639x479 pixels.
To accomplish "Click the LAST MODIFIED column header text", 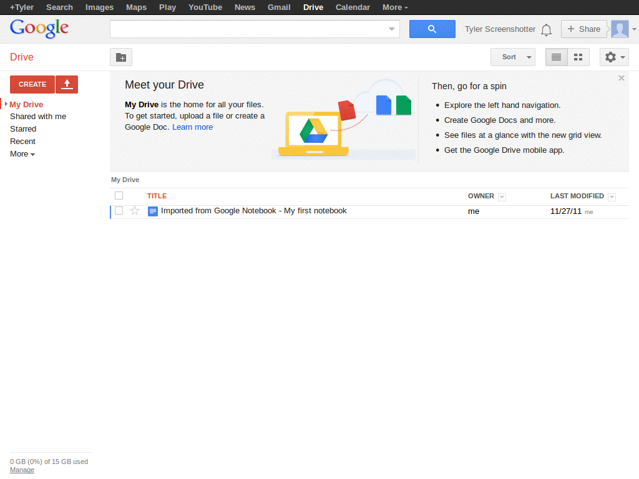I will click(577, 196).
